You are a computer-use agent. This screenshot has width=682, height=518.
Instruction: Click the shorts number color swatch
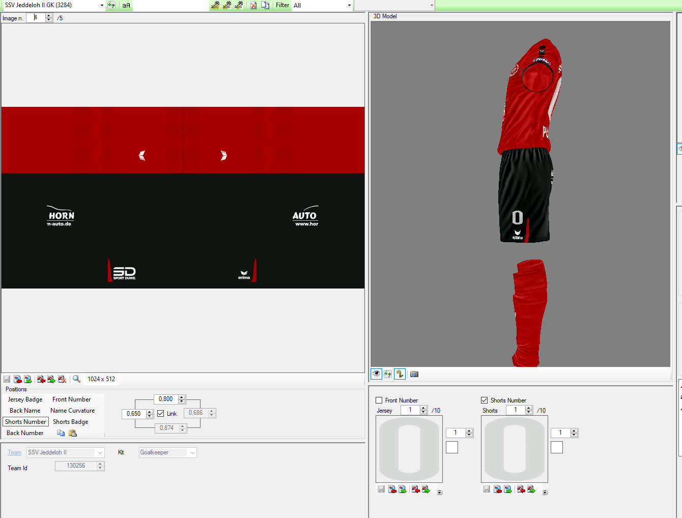tap(557, 447)
